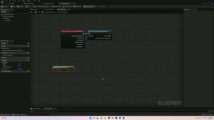The image size is (214, 120).
Task: Open the Help menu
Action: [x=39, y=1]
